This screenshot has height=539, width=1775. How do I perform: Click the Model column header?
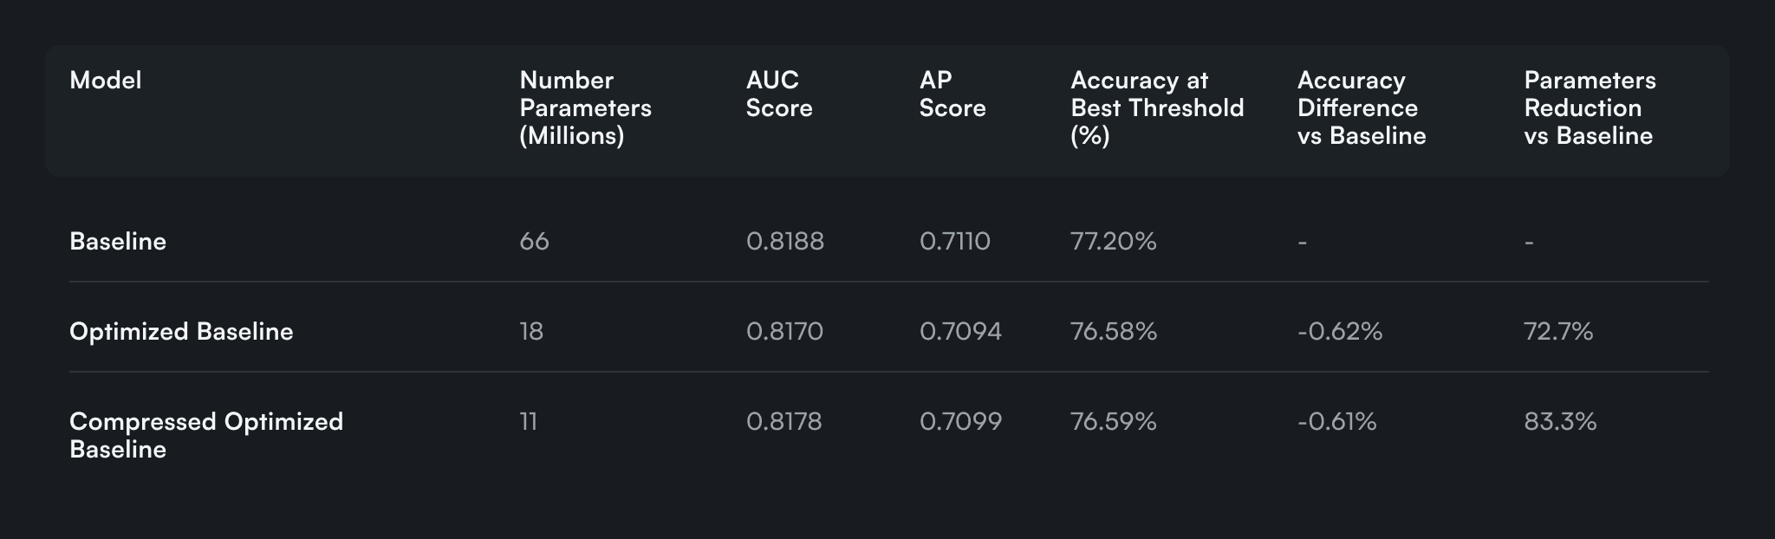tap(105, 81)
